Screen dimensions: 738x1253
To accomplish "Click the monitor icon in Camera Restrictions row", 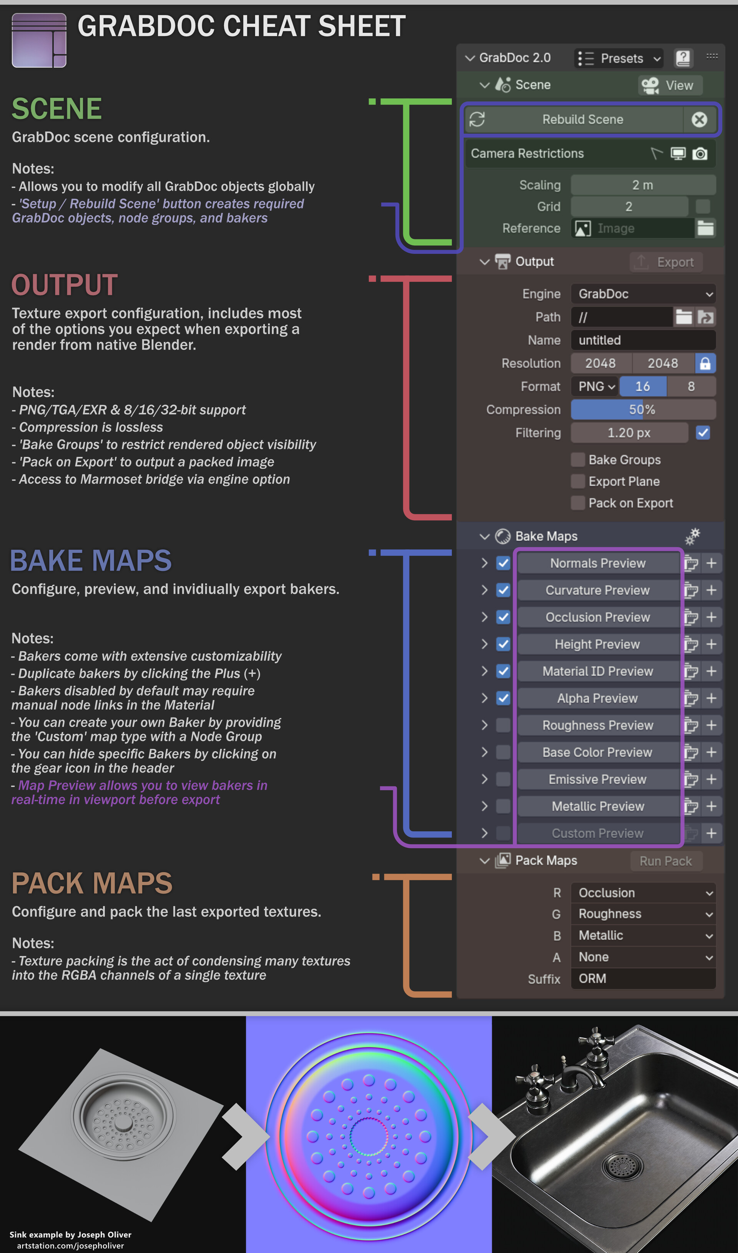I will [679, 154].
